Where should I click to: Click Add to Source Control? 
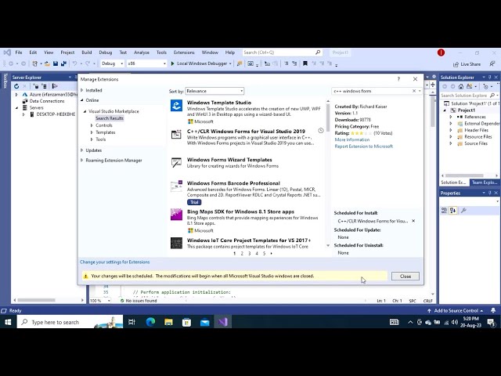point(456,310)
